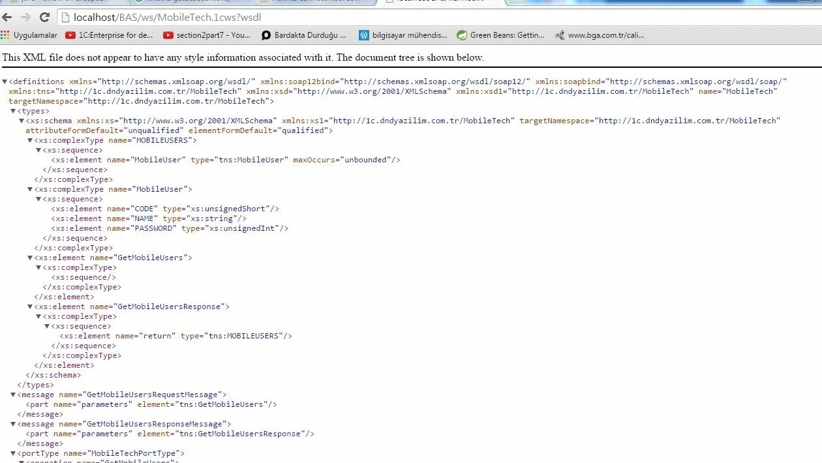Click the browser forward arrow
822x463 pixels.
[25, 18]
